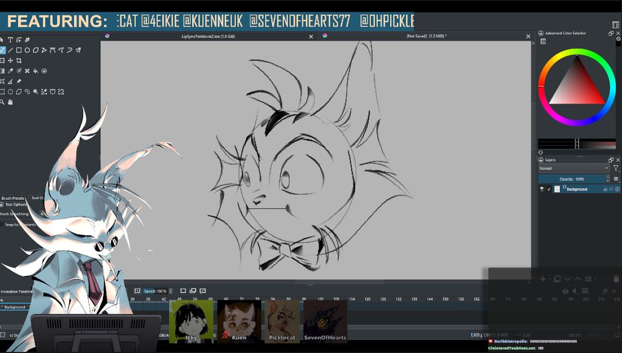Click the SevenOfHearts avatar thumbnail
Viewport: 622px width, 353px height.
click(325, 321)
